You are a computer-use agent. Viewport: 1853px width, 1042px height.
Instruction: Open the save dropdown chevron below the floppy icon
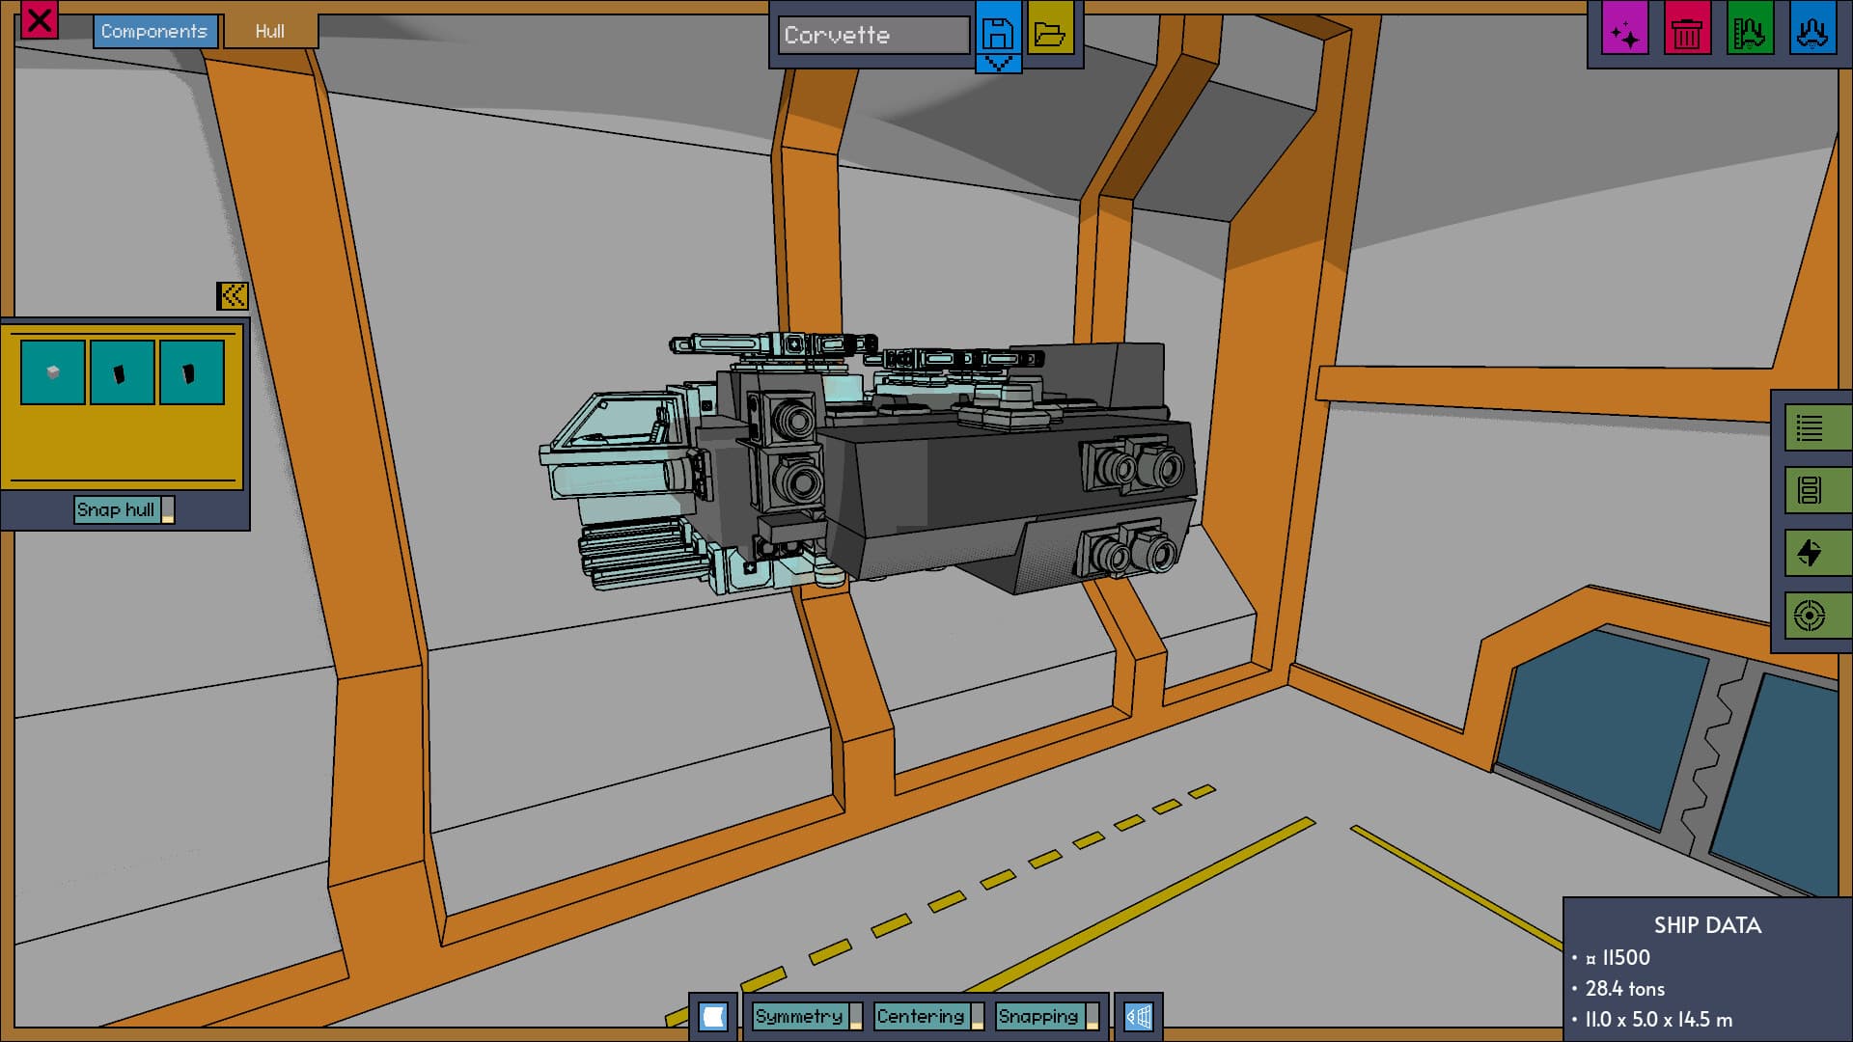(999, 64)
